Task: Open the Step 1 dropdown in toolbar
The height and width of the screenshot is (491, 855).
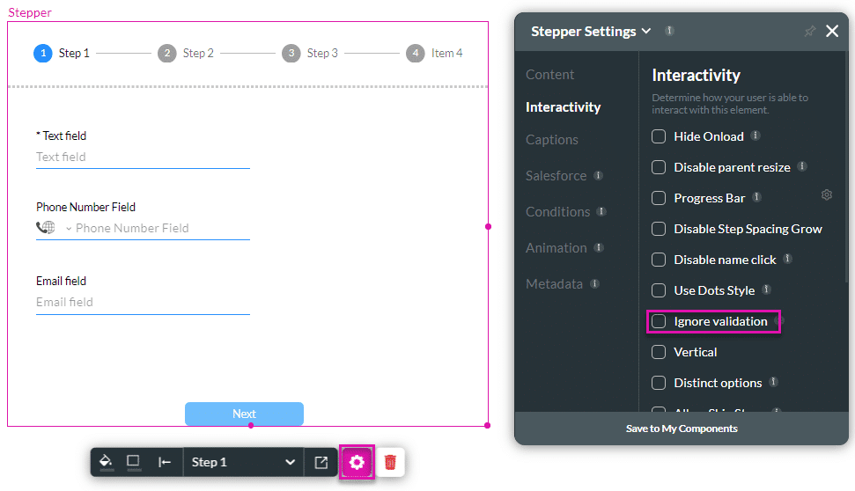Action: [x=243, y=462]
